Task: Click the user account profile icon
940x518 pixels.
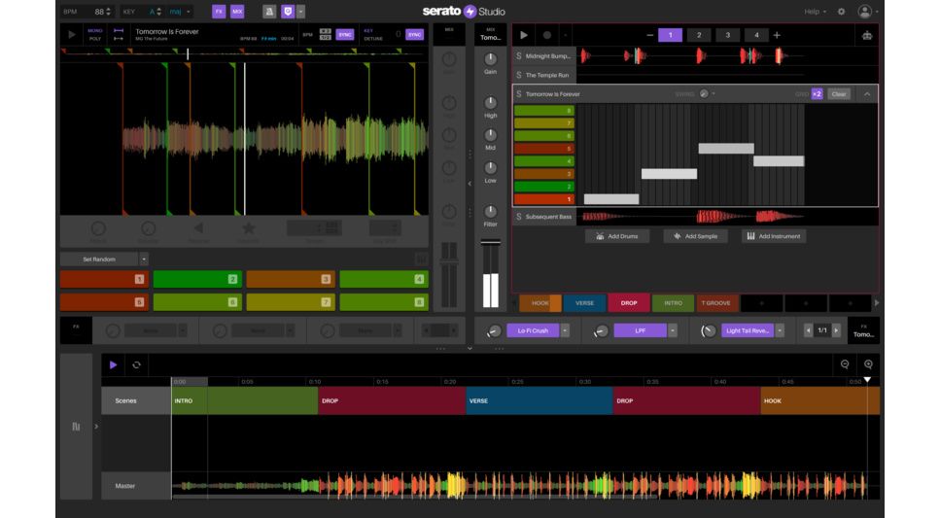Action: [864, 12]
